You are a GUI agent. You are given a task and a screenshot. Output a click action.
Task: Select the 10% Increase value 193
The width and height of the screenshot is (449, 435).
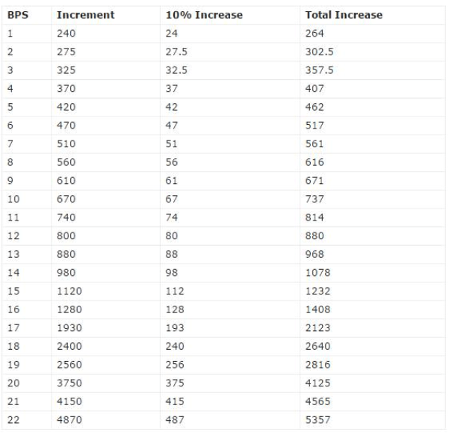tap(175, 328)
